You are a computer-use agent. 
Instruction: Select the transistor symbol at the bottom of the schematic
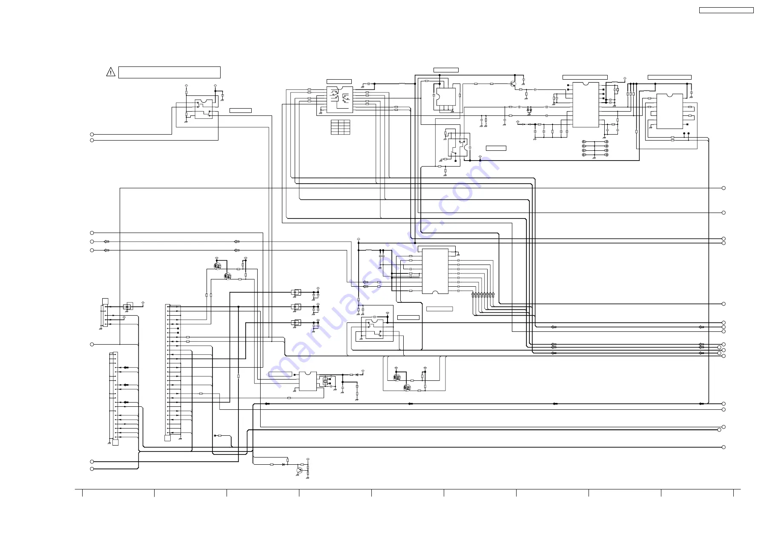pyautogui.click(x=300, y=470)
